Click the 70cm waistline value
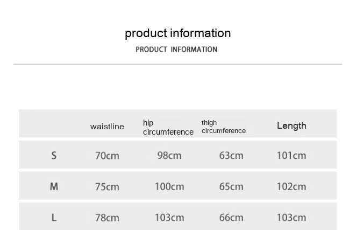This screenshot has width=356, height=230. pos(107,156)
